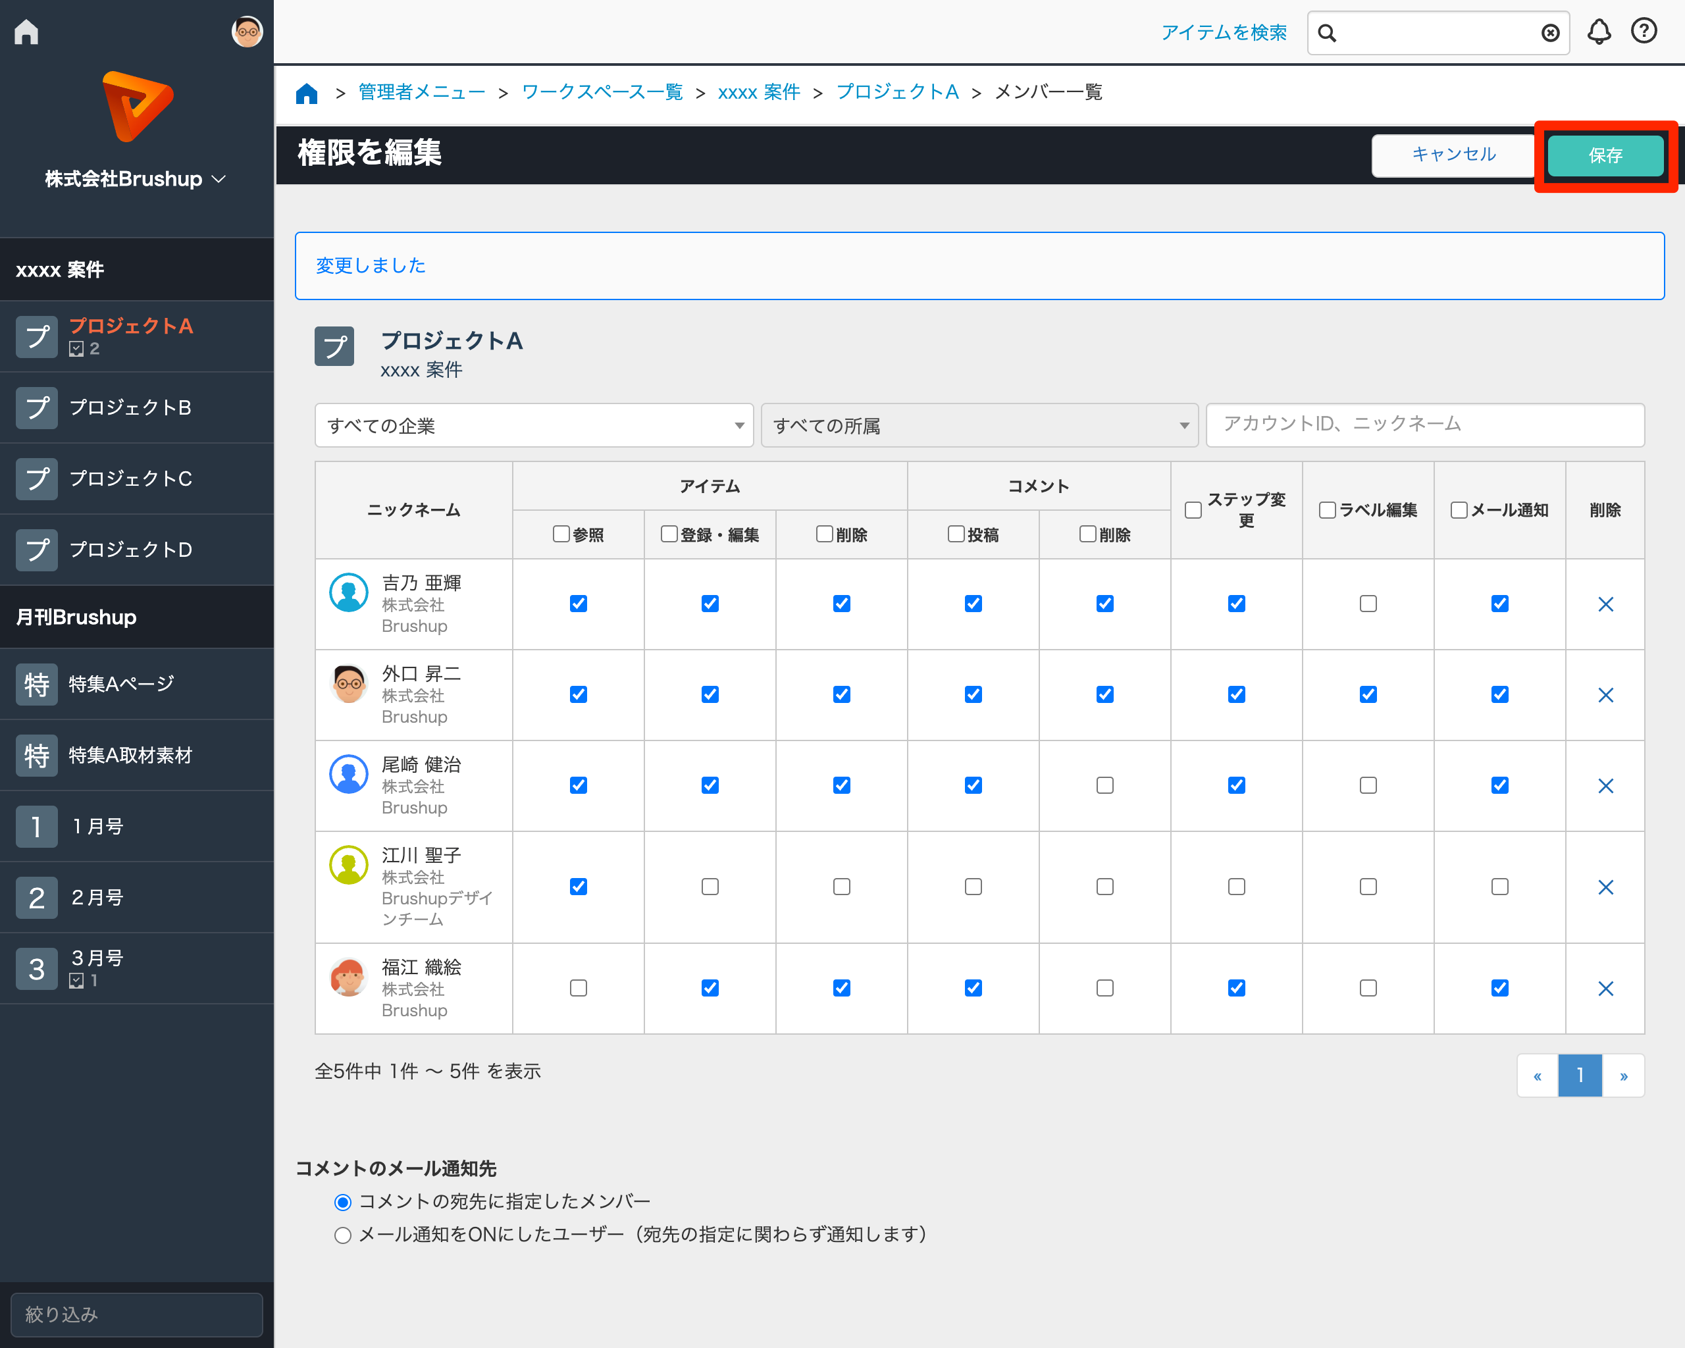This screenshot has width=1685, height=1348.
Task: Remove member 吉乃 亜輝 with X icon
Action: click(x=1605, y=604)
